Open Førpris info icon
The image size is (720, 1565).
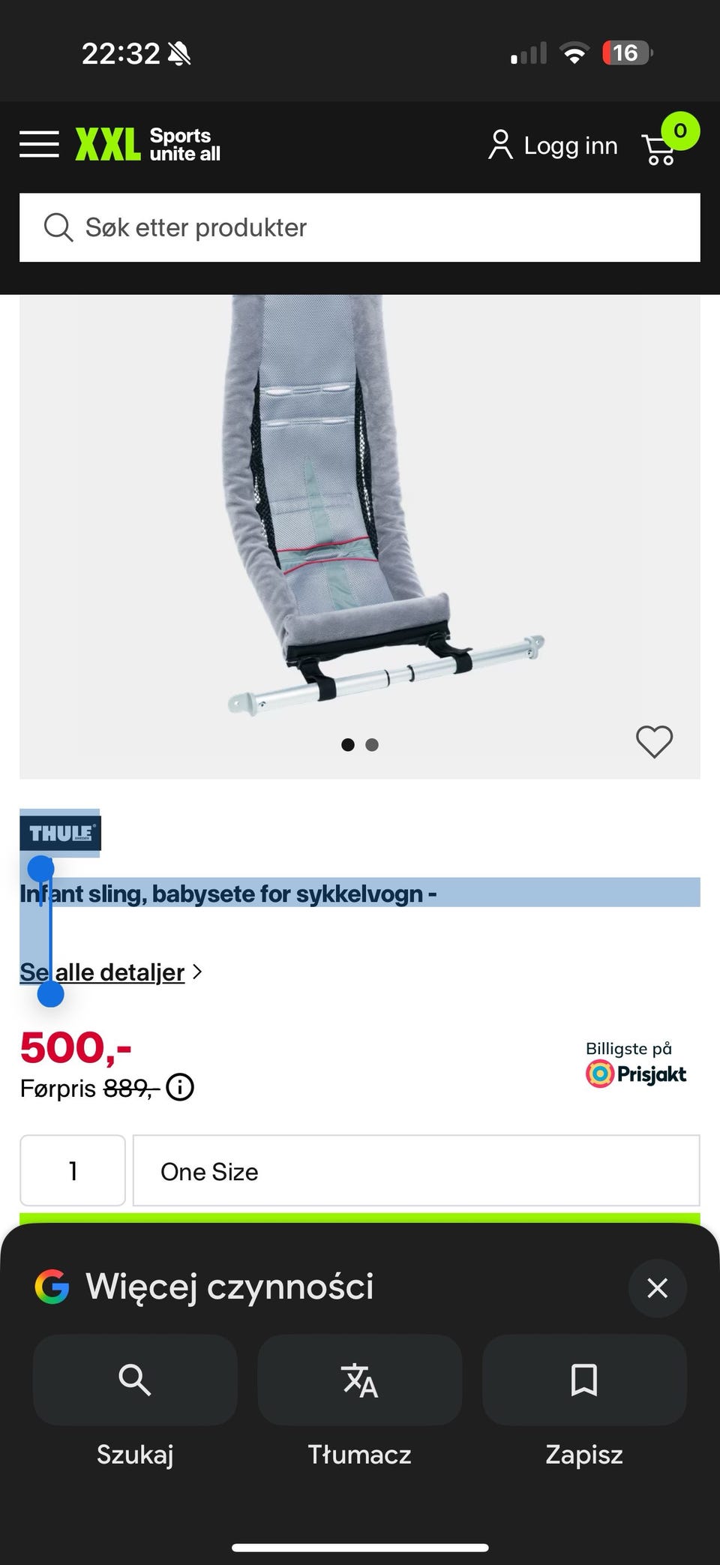click(x=180, y=1087)
